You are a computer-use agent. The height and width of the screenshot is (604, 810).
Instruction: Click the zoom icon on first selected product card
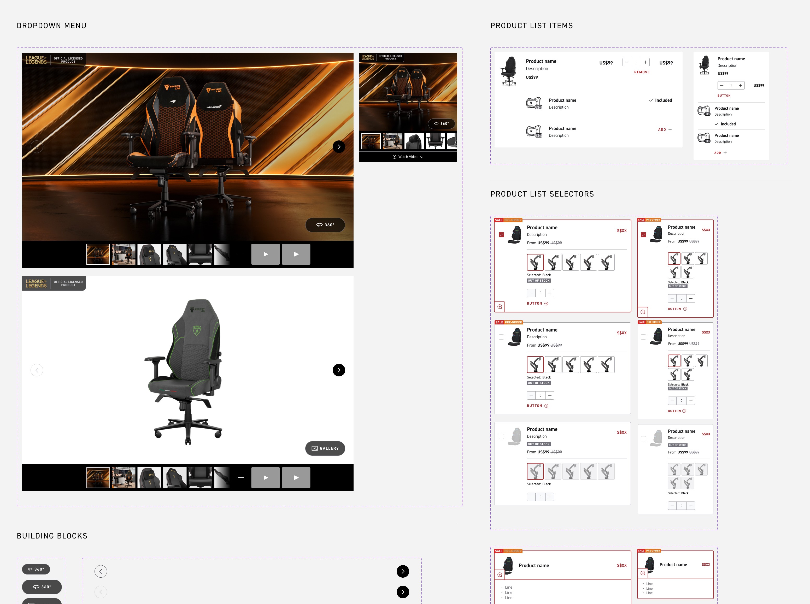pos(500,306)
